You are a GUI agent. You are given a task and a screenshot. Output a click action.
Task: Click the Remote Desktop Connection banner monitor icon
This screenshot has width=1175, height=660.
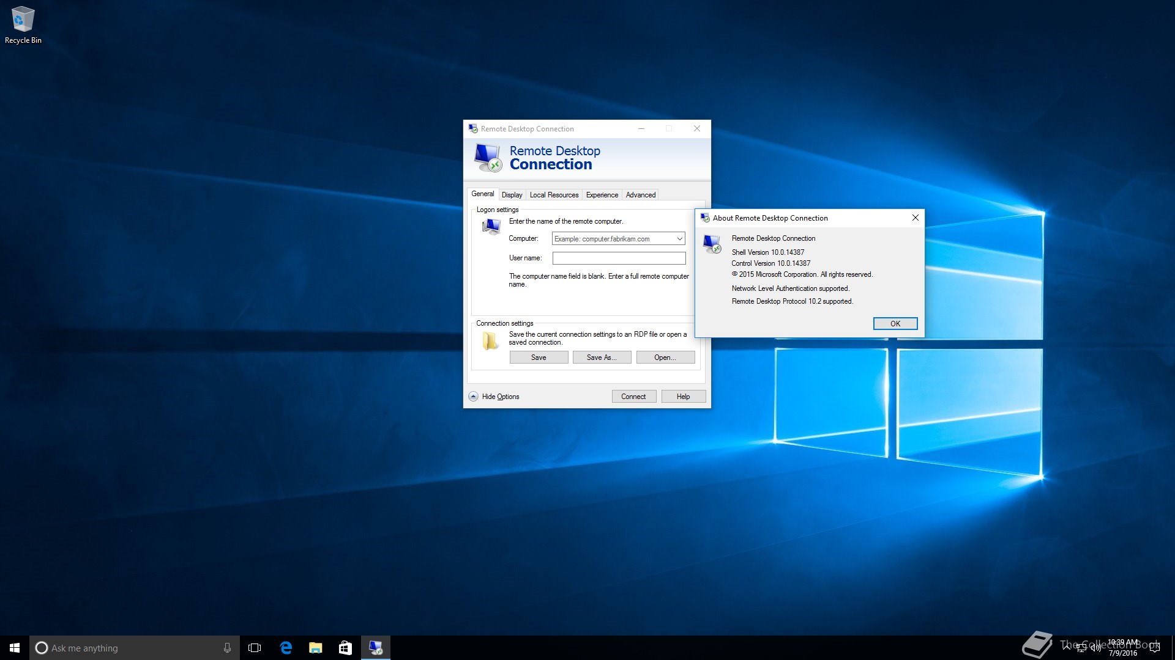(x=488, y=158)
